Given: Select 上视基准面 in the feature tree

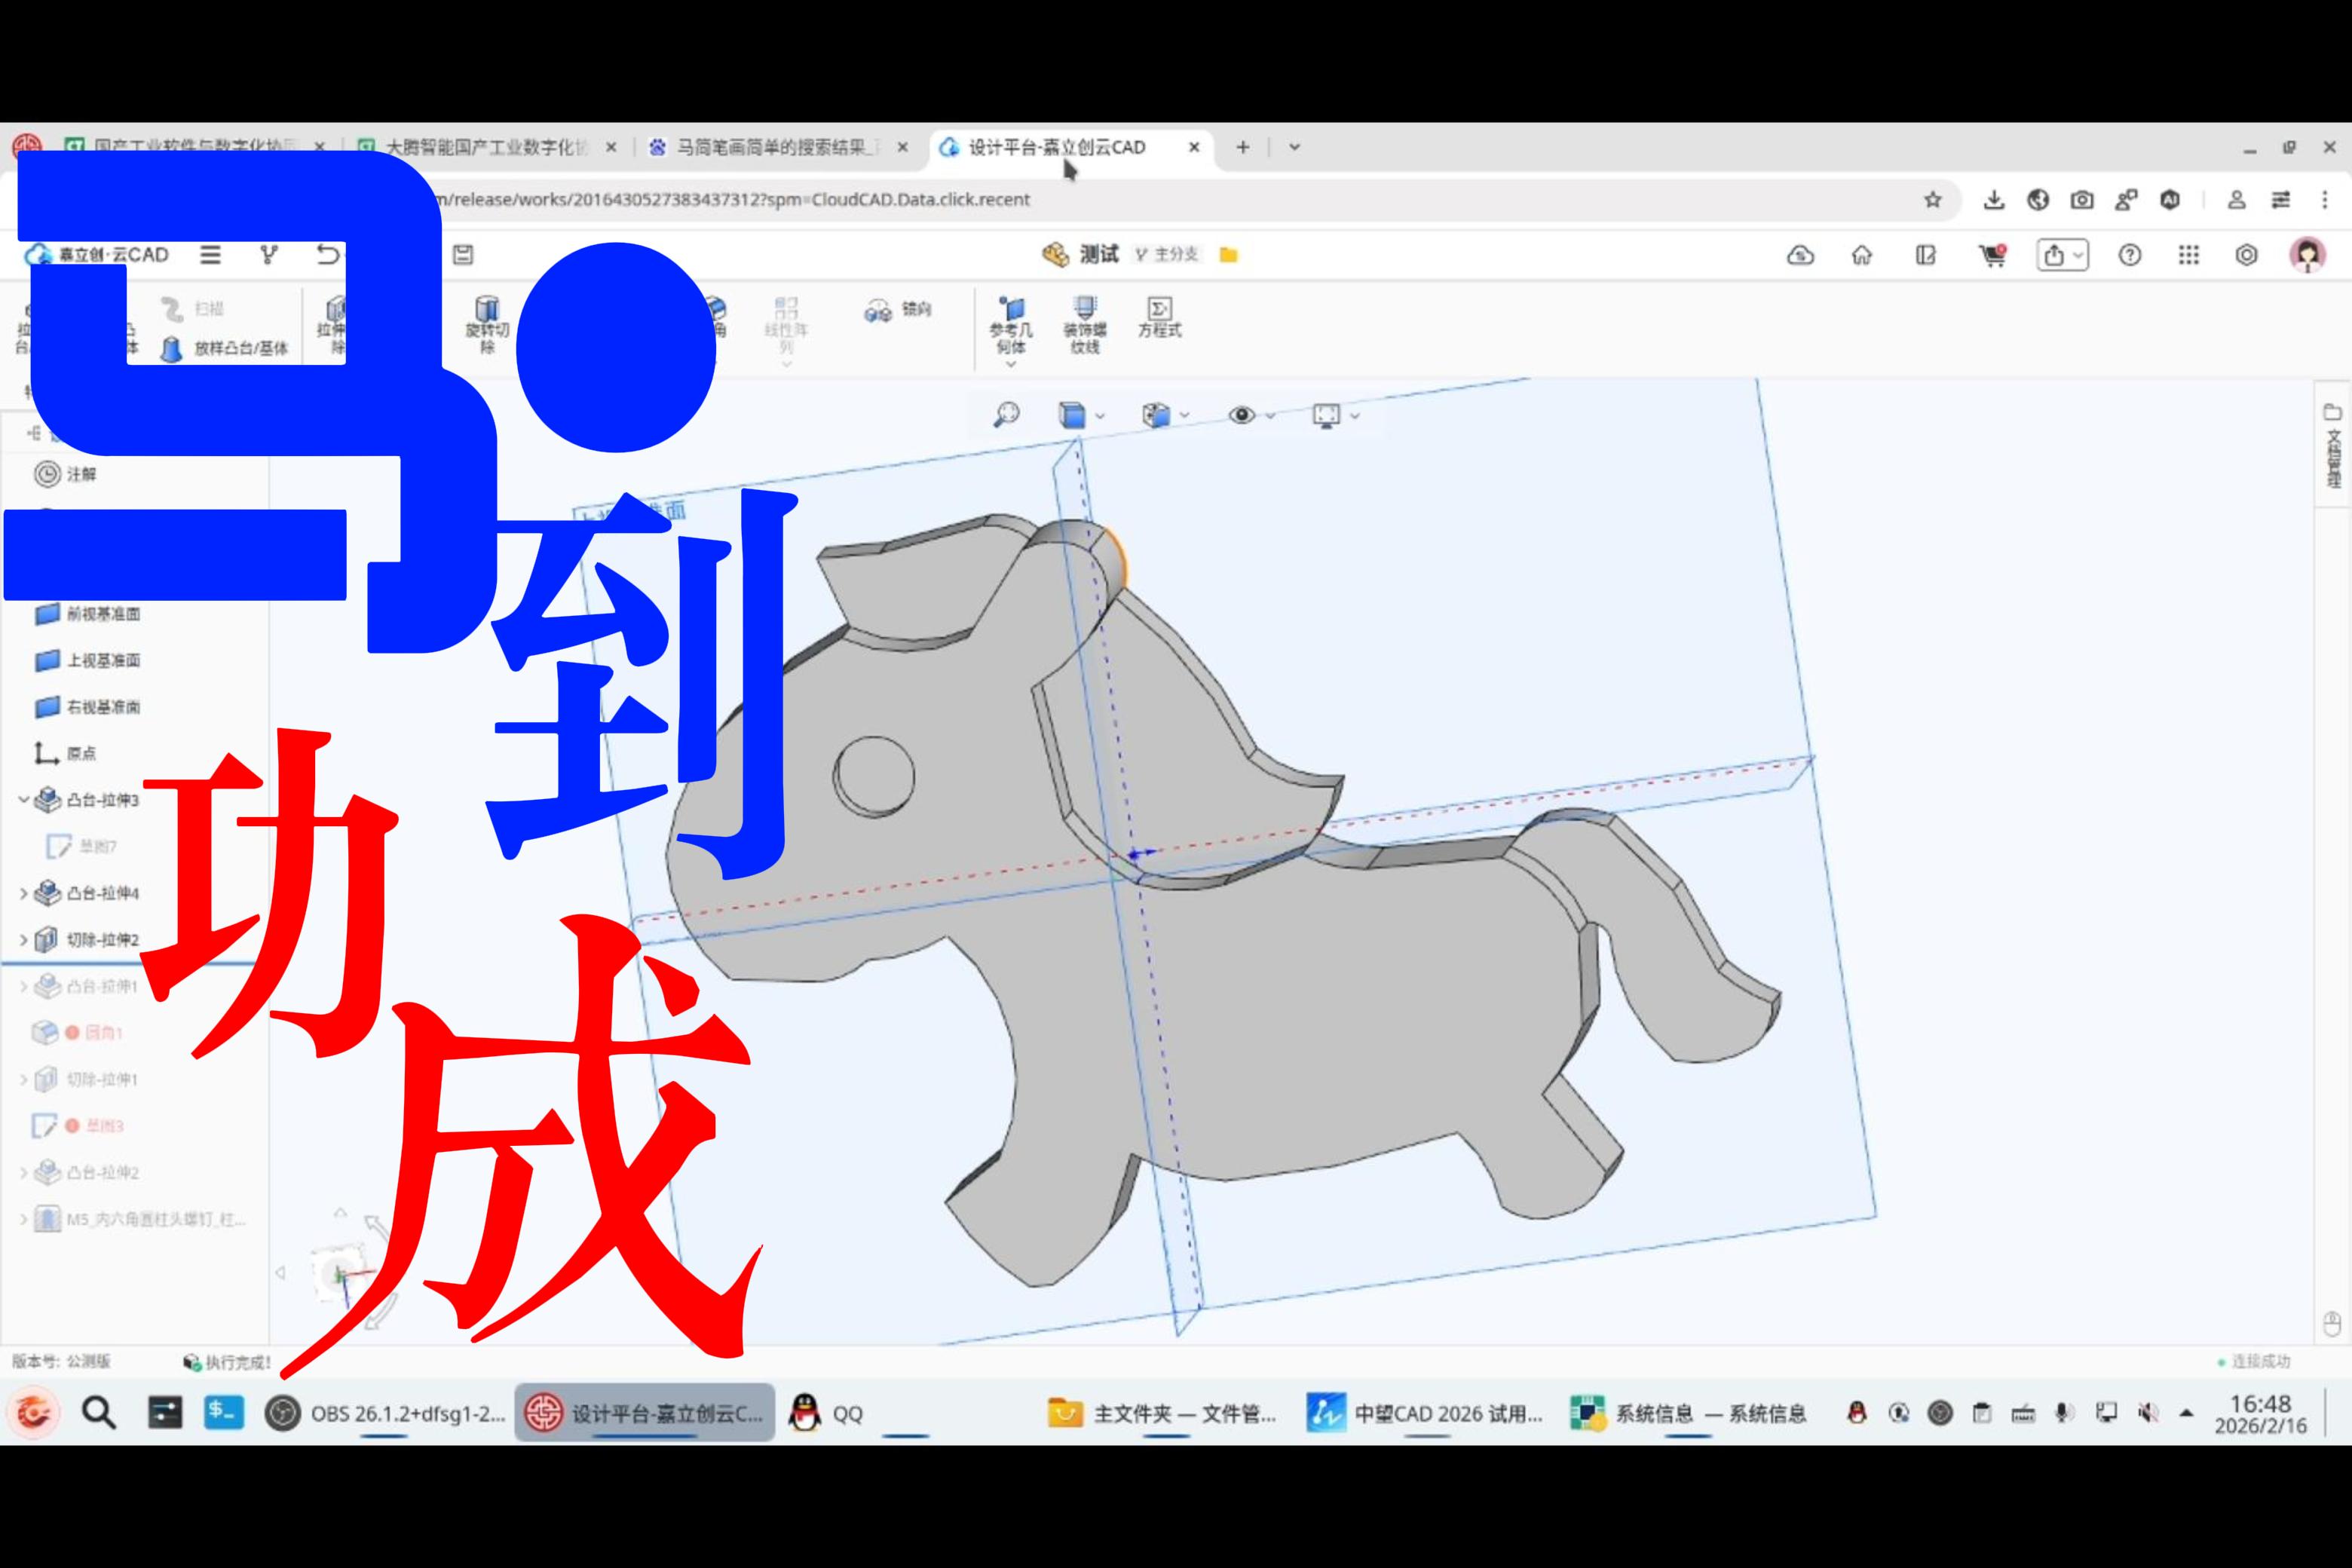Looking at the screenshot, I should pyautogui.click(x=88, y=660).
